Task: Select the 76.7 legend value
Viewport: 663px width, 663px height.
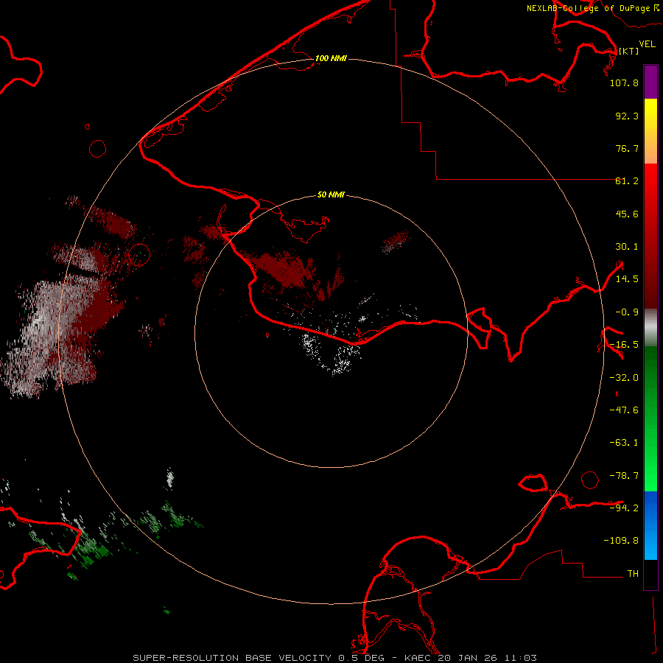Action: 627,148
